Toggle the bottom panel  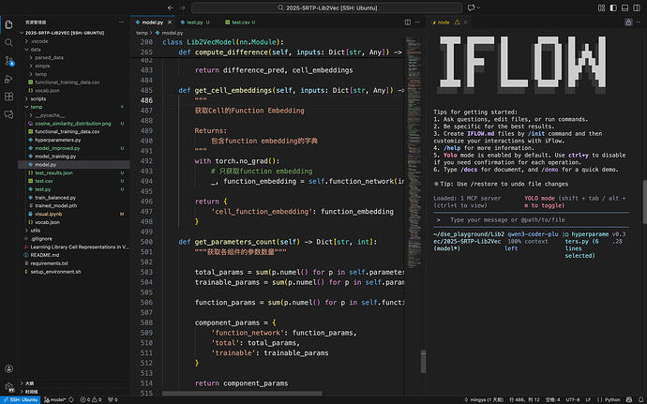click(624, 7)
